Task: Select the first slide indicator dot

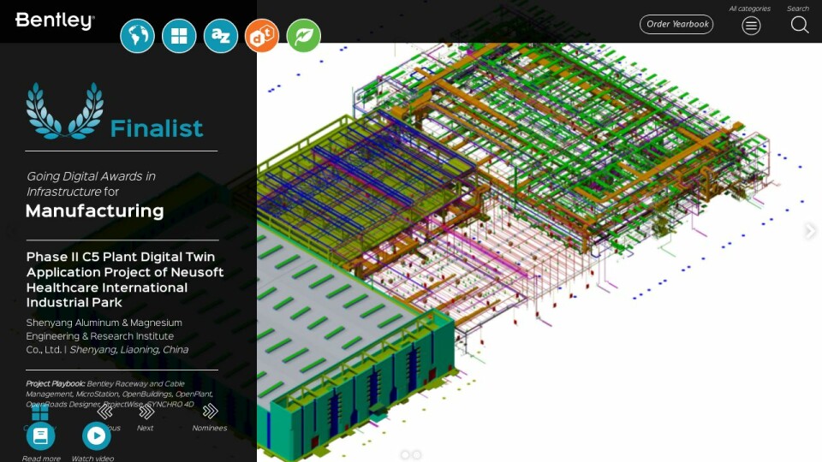Action: [x=405, y=455]
